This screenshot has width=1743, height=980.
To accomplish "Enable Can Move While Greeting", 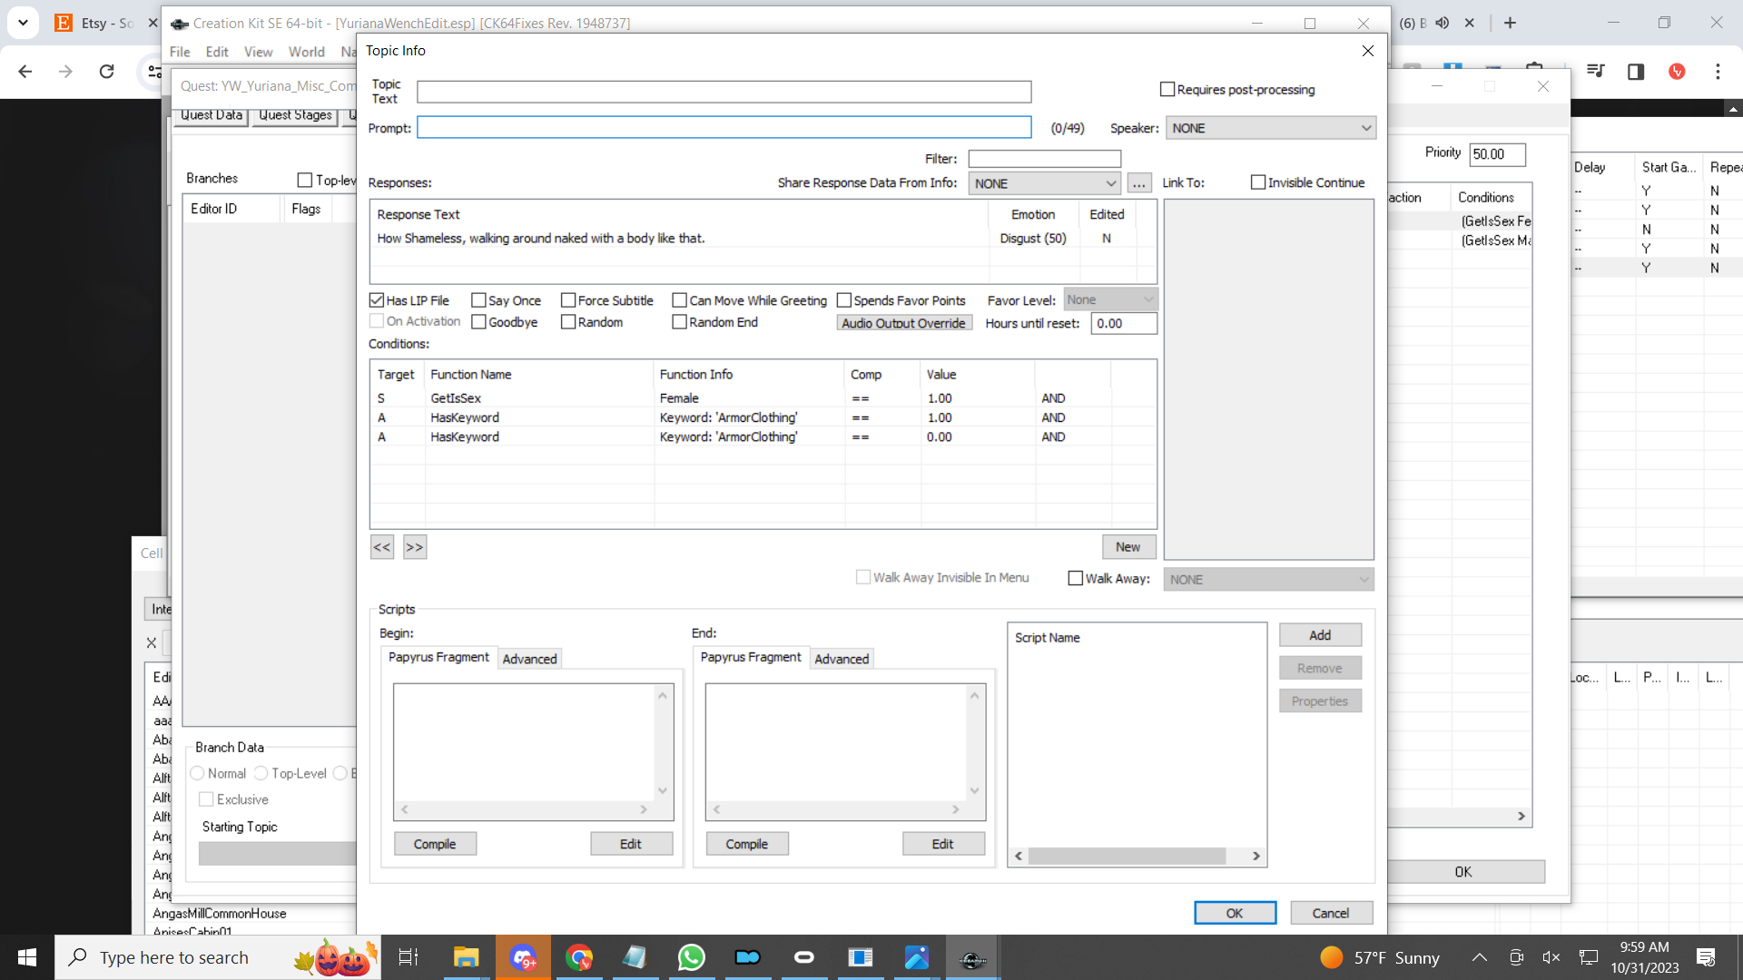I will coord(679,300).
